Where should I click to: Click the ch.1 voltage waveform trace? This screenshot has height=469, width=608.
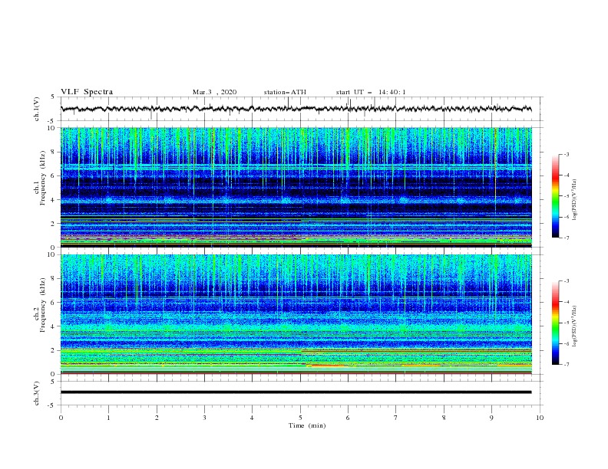[296, 109]
